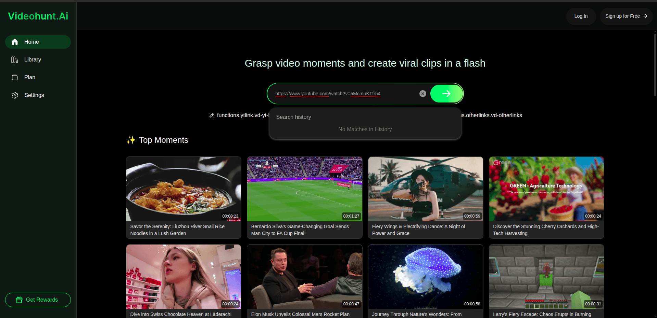
Task: Click the Home house icon in sidebar
Action: point(15,42)
